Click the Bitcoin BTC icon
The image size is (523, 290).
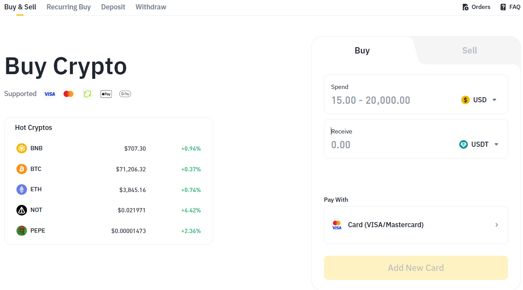click(22, 169)
